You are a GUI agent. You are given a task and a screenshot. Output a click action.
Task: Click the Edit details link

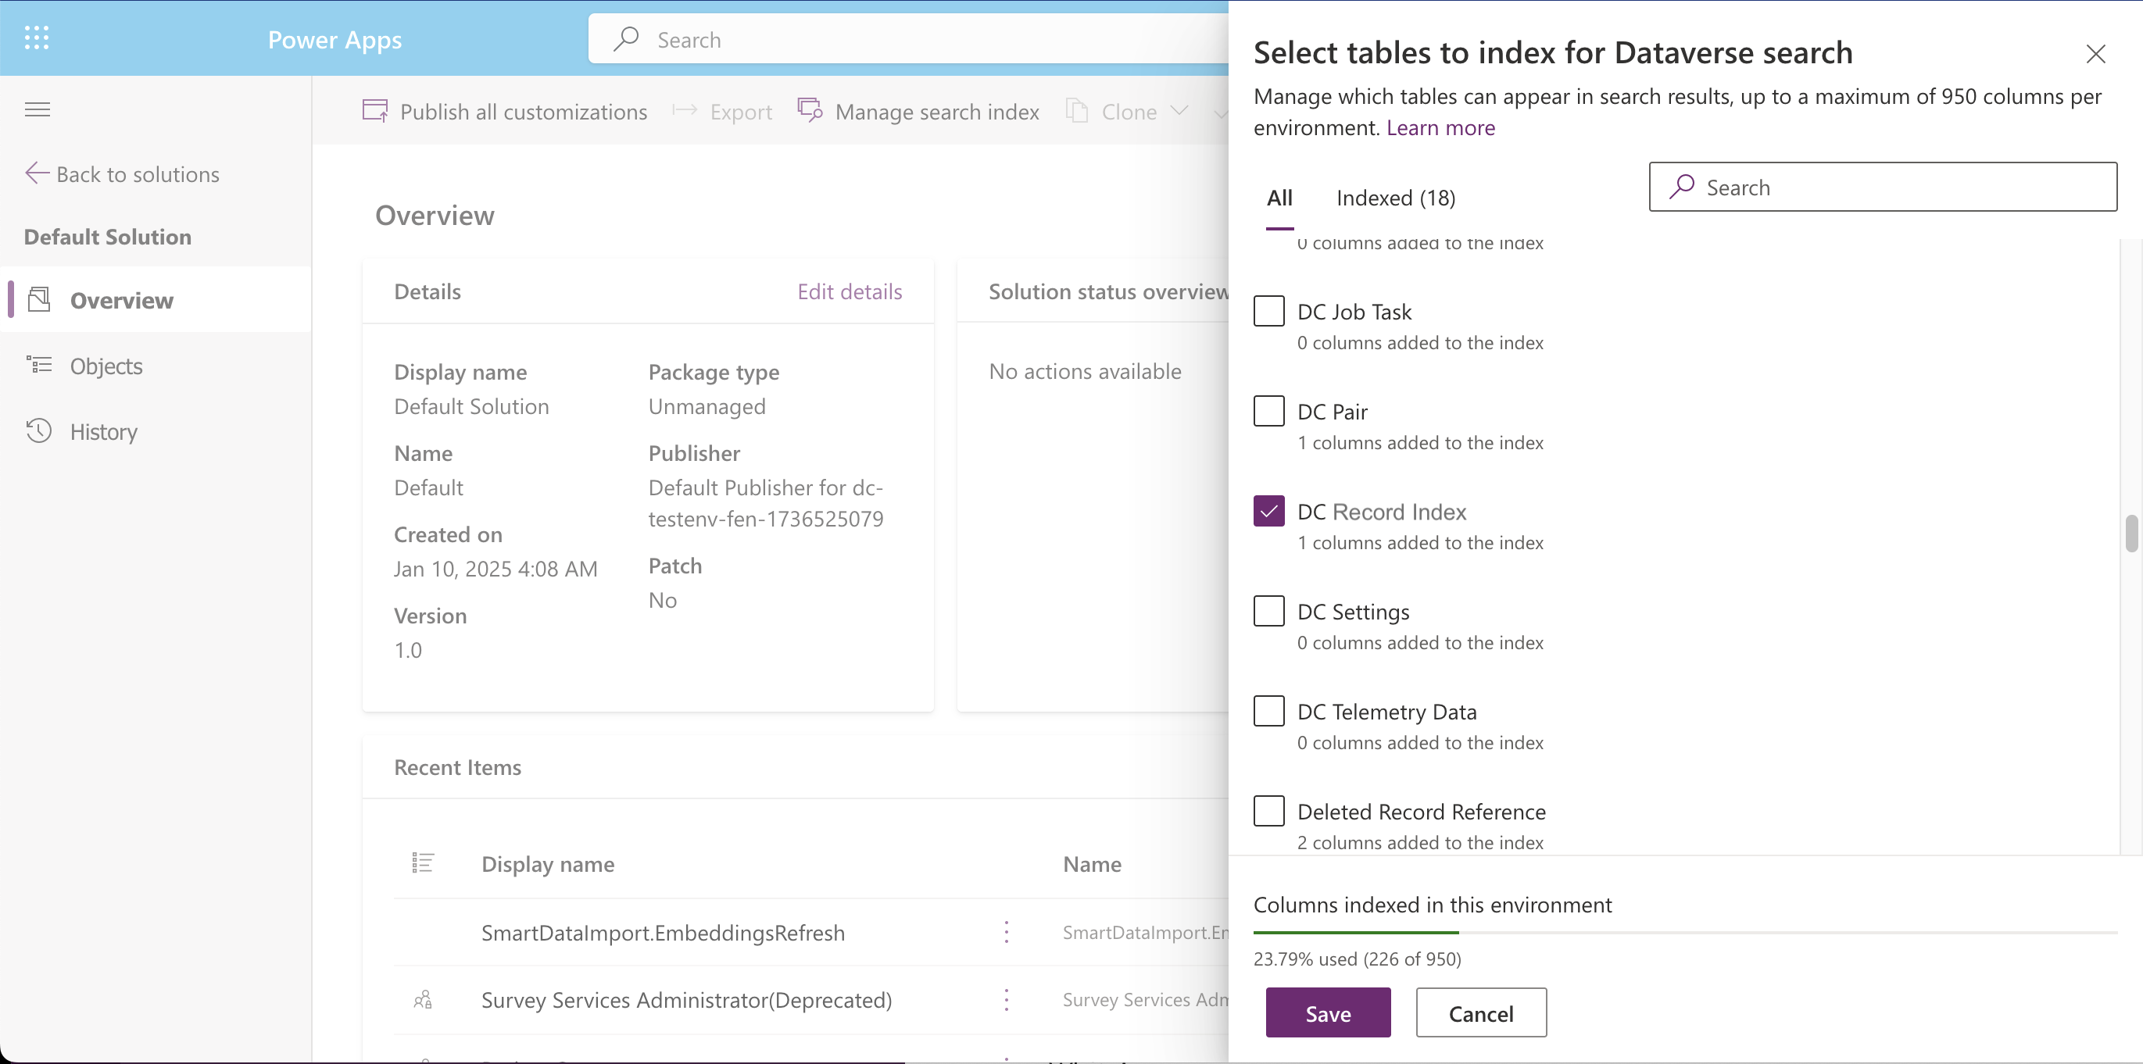[x=850, y=291]
